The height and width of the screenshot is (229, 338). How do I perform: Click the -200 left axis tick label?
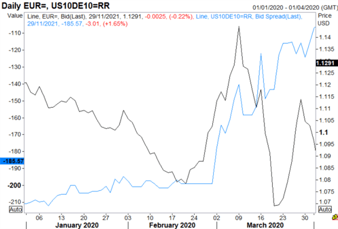tap(14, 185)
